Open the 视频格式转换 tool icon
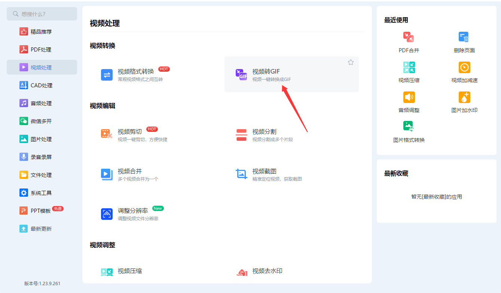 [x=107, y=75]
